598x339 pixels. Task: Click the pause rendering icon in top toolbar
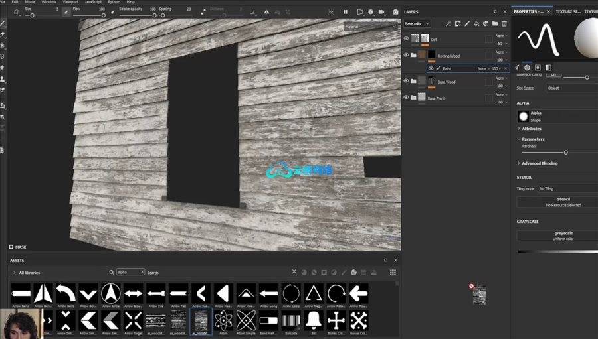(x=346, y=12)
